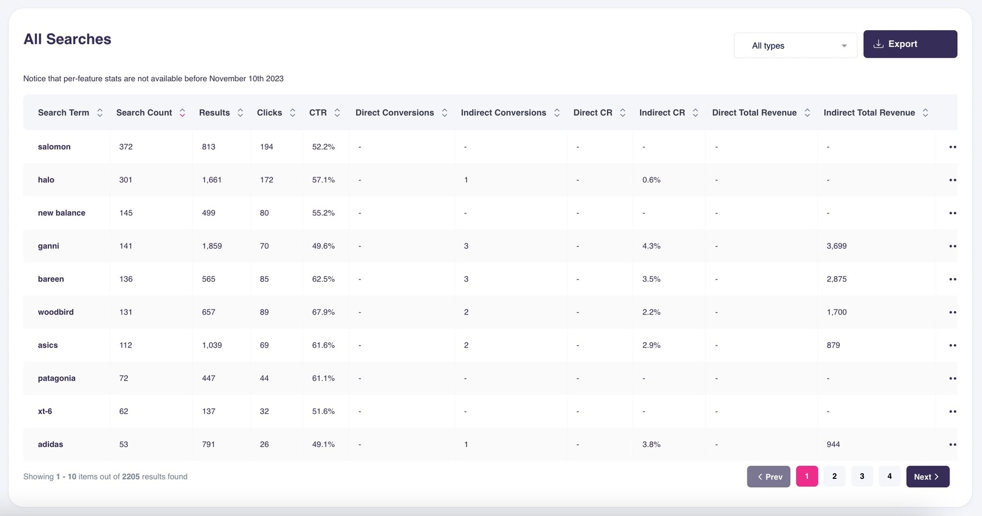
Task: Go to the Next page
Action: (x=927, y=477)
